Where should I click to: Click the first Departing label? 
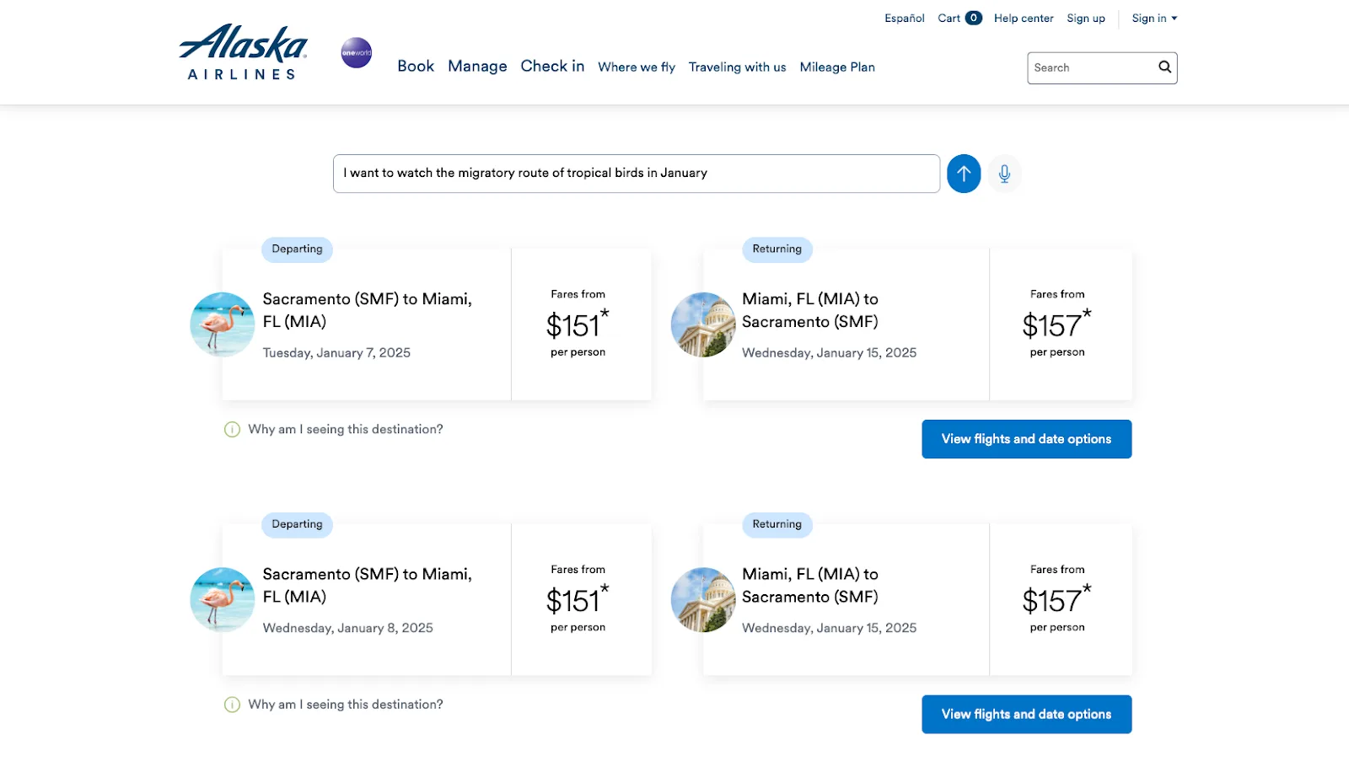297,249
